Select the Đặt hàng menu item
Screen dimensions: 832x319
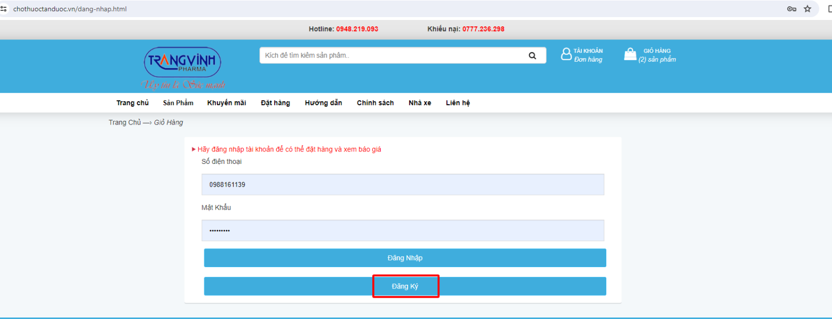(275, 103)
